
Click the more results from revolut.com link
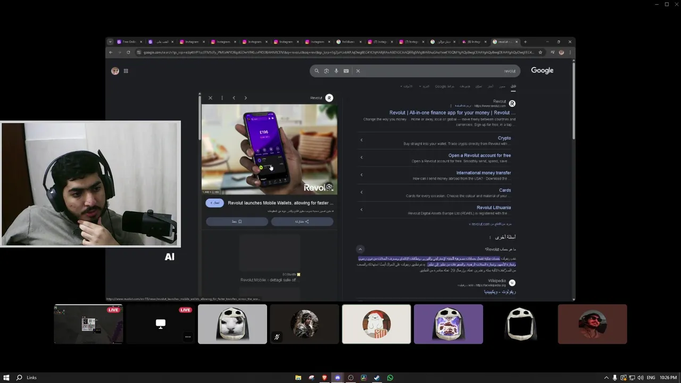click(x=490, y=224)
